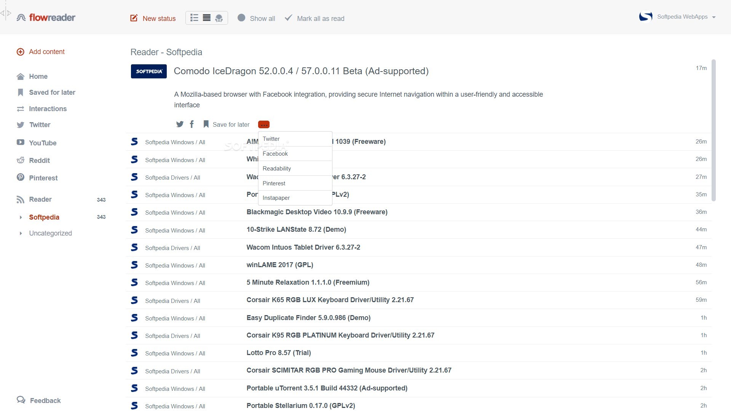Open Comodo IceDragon article title
The height and width of the screenshot is (411, 731).
[301, 71]
